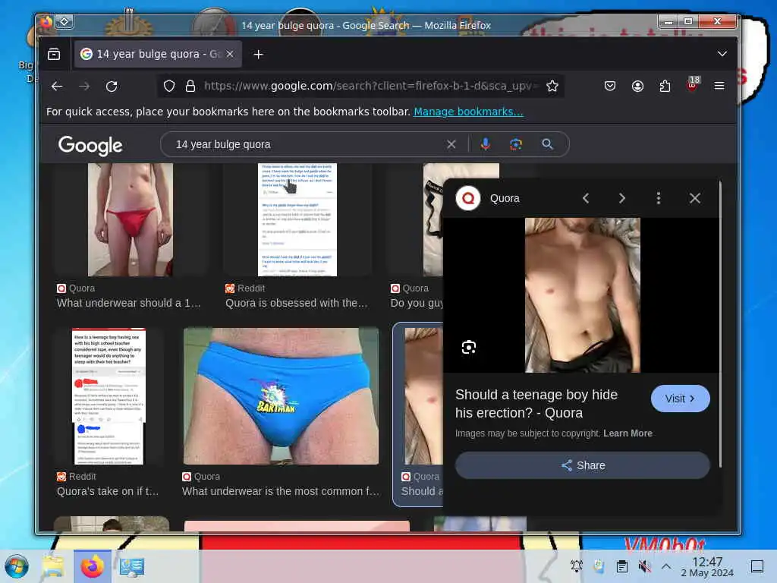This screenshot has width=777, height=583.
Task: Open the Firefox account menu
Action: click(x=637, y=87)
